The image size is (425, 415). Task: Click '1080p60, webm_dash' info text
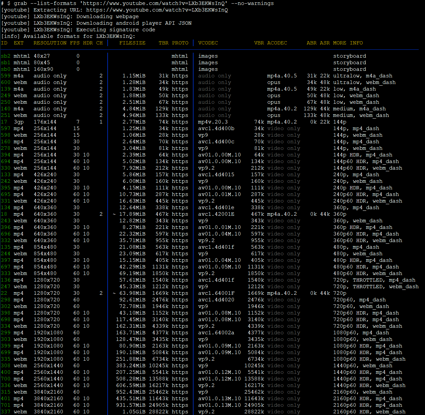363,339
